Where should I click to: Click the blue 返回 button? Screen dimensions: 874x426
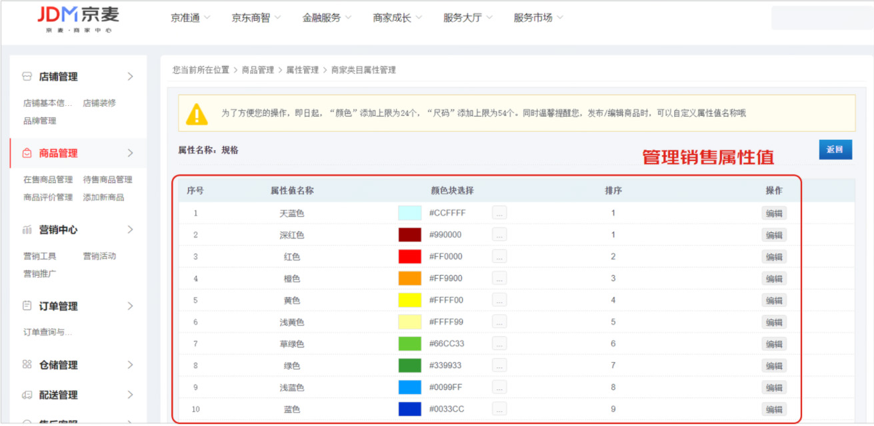point(835,149)
